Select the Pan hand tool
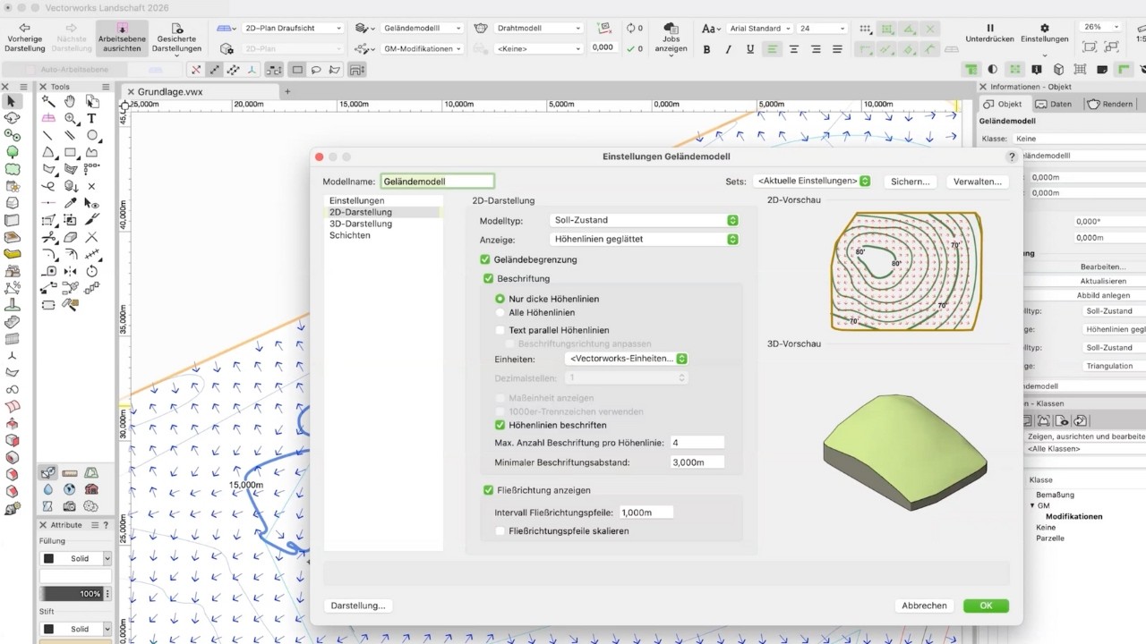This screenshot has width=1146, height=644. pos(70,102)
